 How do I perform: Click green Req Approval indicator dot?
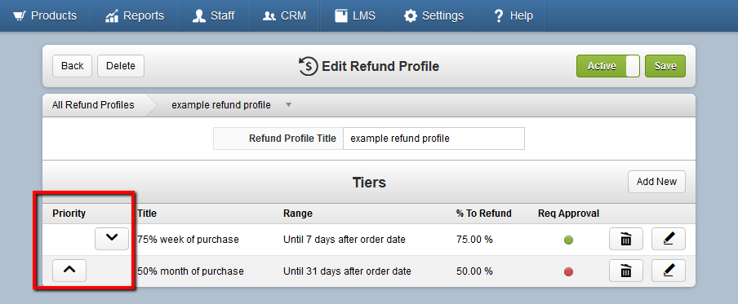[x=568, y=240]
